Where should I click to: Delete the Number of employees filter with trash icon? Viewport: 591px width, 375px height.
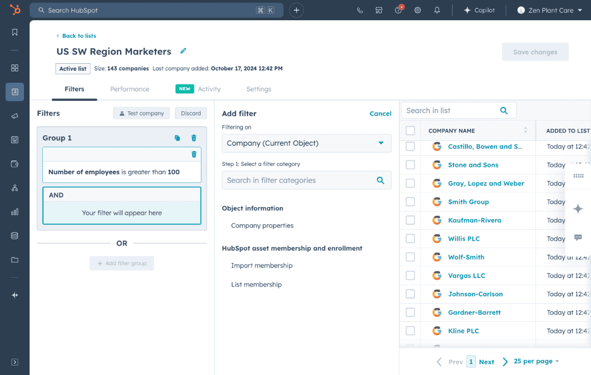click(194, 154)
